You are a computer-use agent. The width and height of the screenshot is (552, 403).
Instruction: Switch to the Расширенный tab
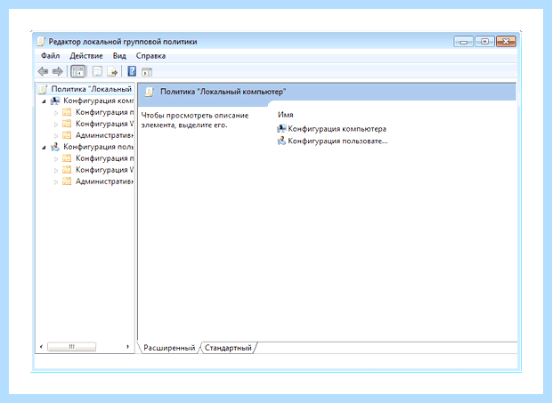(x=169, y=348)
